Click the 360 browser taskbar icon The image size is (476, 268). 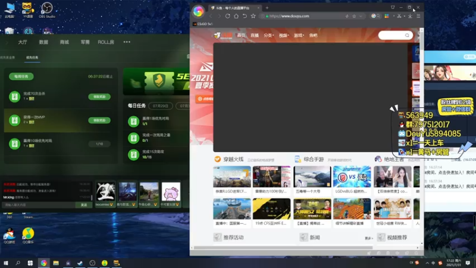(43, 263)
